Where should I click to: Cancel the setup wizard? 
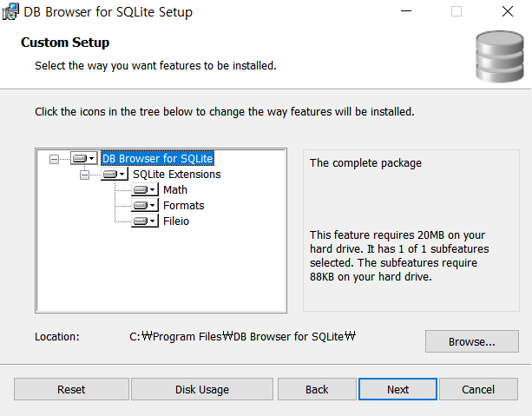coord(478,389)
